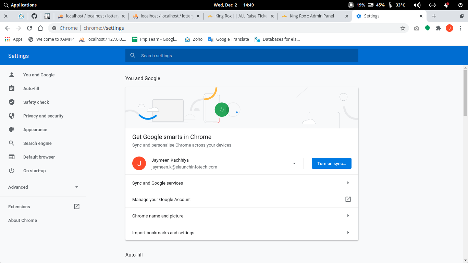Click the forward navigation arrow
468x263 pixels.
[19, 28]
